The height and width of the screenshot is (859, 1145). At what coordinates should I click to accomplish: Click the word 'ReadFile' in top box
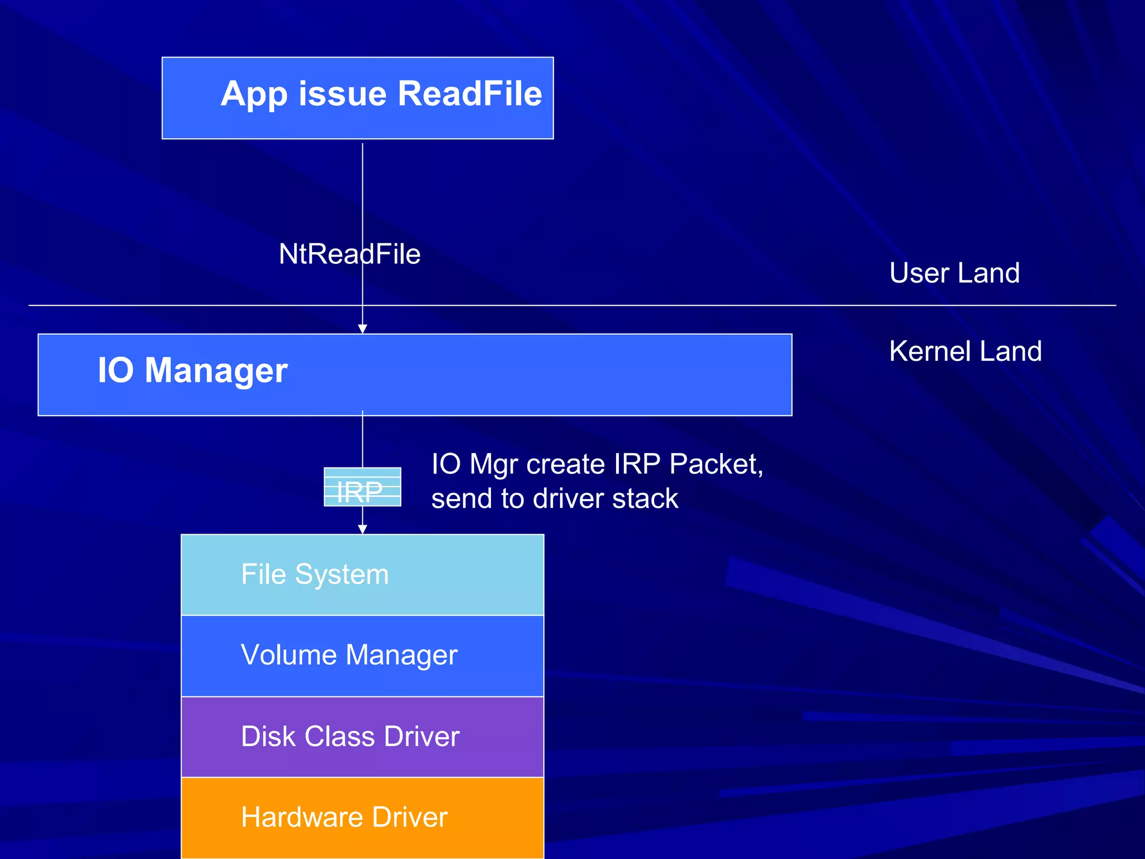click(470, 93)
